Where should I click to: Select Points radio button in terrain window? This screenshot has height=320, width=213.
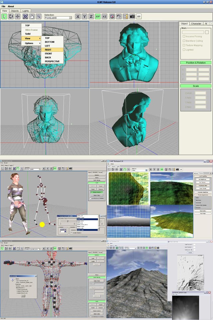[195, 198]
